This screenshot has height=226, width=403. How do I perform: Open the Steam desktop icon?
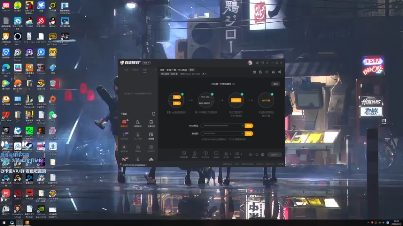click(x=29, y=147)
